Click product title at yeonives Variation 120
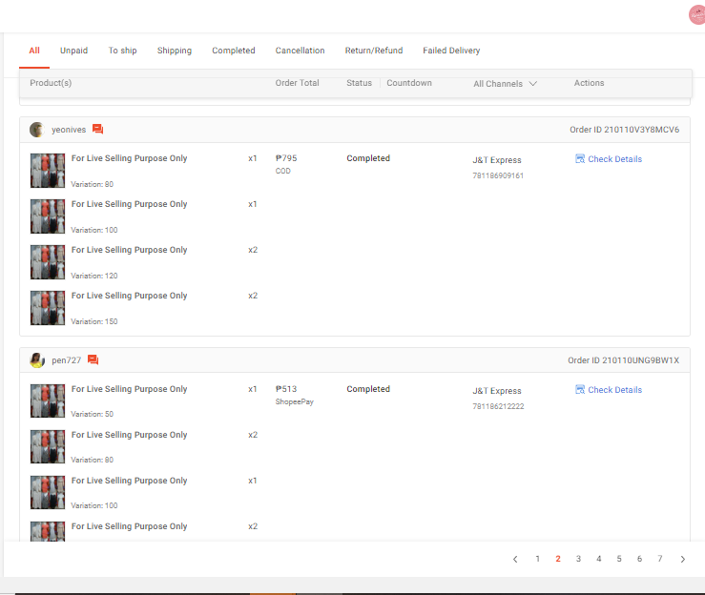 click(x=129, y=250)
